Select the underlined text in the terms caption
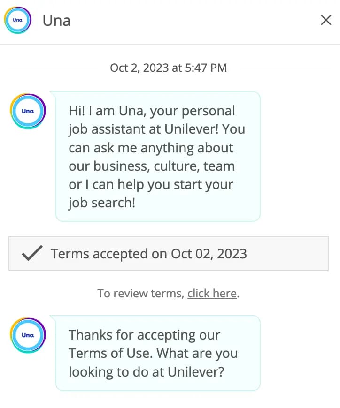Screen dimensions: 340x408 [211, 293]
